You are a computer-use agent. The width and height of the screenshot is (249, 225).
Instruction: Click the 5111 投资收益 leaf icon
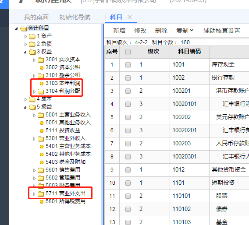(42, 131)
